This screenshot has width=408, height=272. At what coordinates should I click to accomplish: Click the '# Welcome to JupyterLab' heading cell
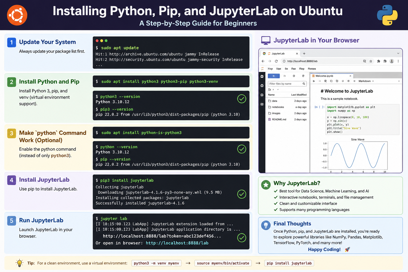click(347, 91)
